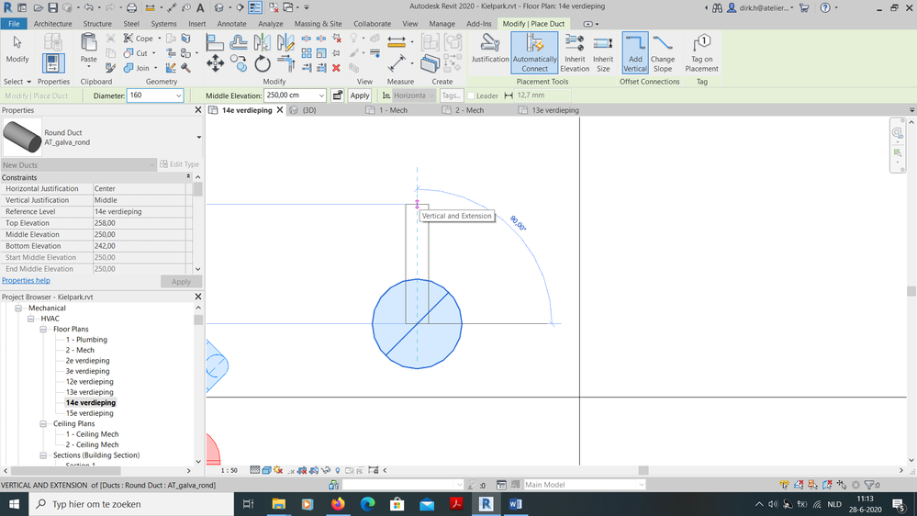Click the red Delete X icon
Image resolution: width=917 pixels, height=516 pixels.
click(336, 68)
